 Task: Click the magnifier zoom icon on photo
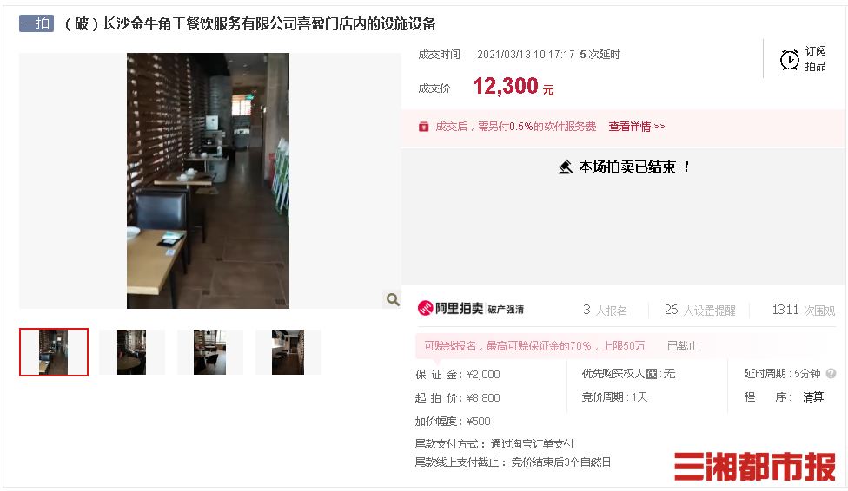(393, 299)
